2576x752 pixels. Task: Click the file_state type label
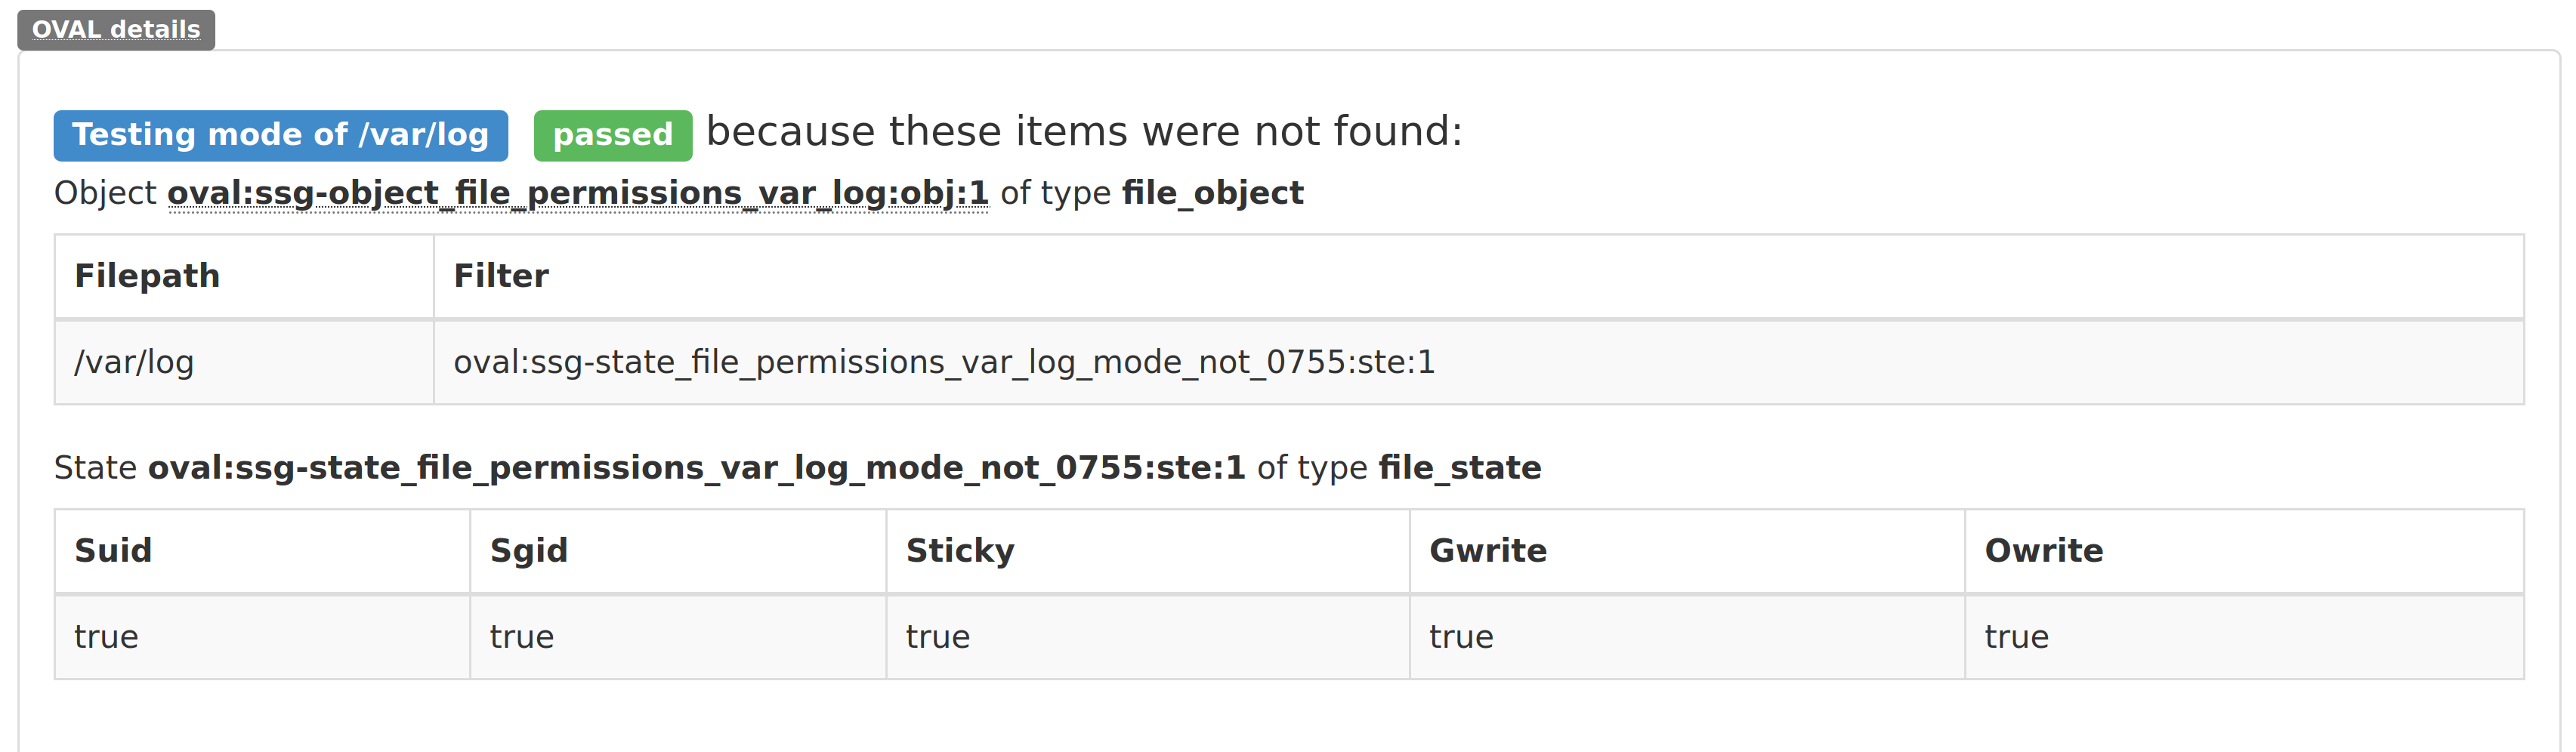pyautogui.click(x=1459, y=466)
